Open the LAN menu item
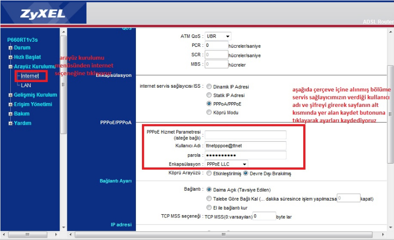Image resolution: width=394 pixels, height=240 pixels. coord(26,85)
